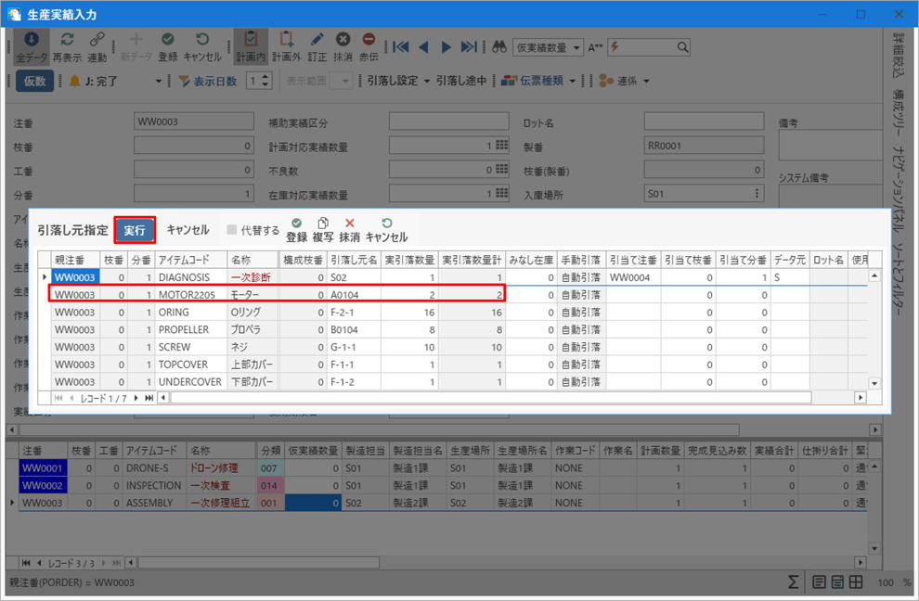Click the 複写 copy icon in dialog

[x=323, y=224]
